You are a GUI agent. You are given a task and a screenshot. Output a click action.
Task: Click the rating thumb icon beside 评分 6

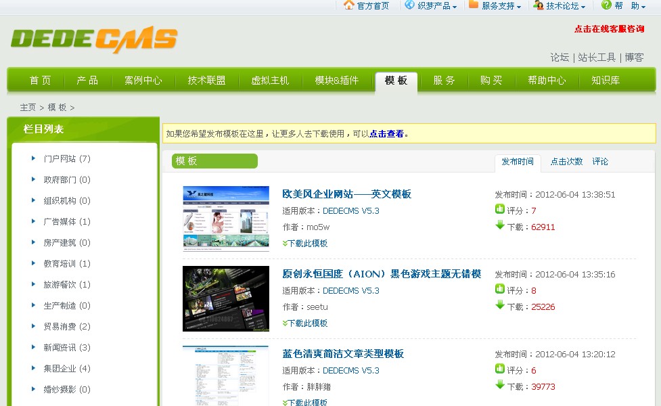(x=499, y=369)
